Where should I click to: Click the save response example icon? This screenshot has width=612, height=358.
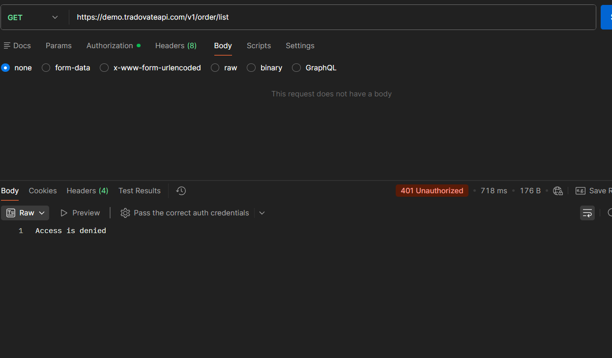coord(581,191)
